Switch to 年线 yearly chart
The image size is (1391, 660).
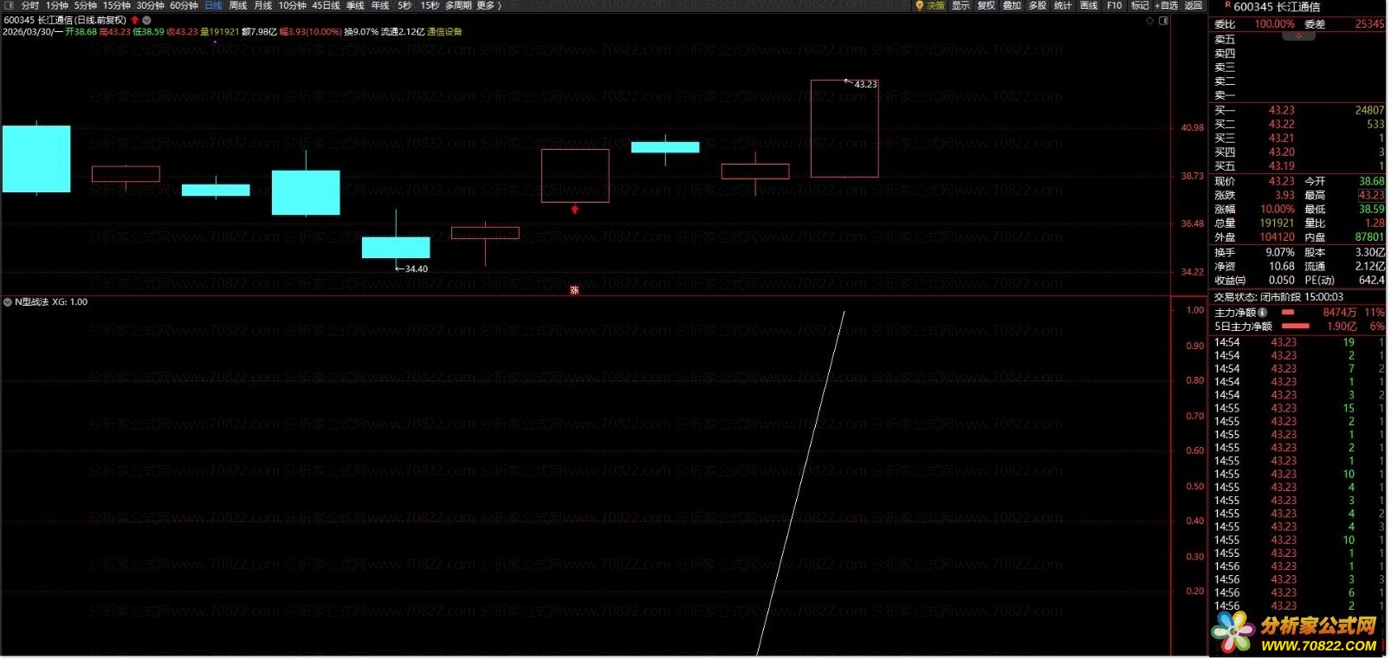tap(380, 5)
